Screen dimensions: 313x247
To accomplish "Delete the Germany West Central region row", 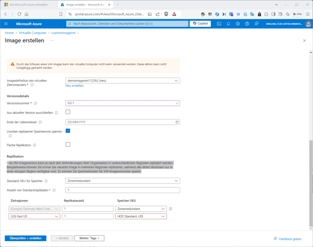I will [171, 209].
